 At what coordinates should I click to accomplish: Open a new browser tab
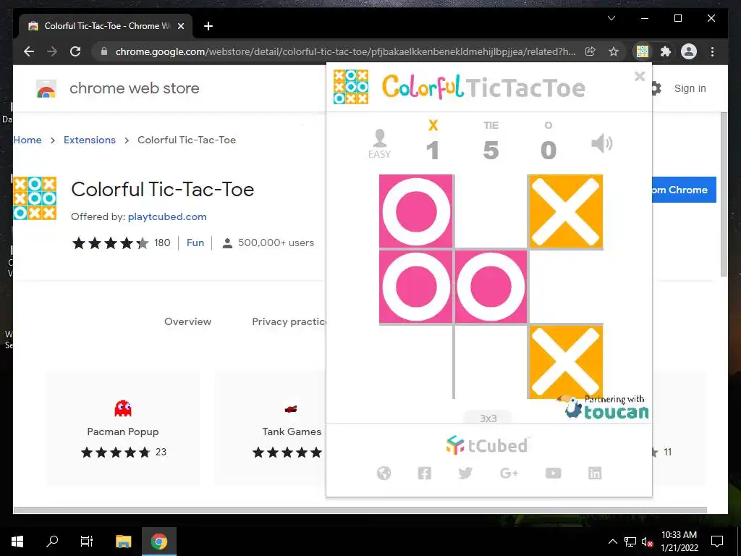click(x=208, y=26)
